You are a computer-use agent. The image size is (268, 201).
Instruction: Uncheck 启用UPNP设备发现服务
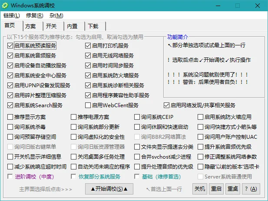pos(10,85)
